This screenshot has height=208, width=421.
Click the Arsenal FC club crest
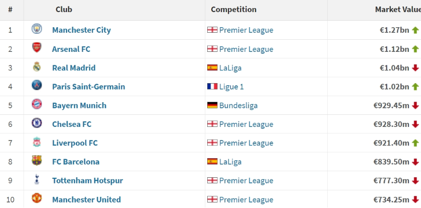click(37, 49)
